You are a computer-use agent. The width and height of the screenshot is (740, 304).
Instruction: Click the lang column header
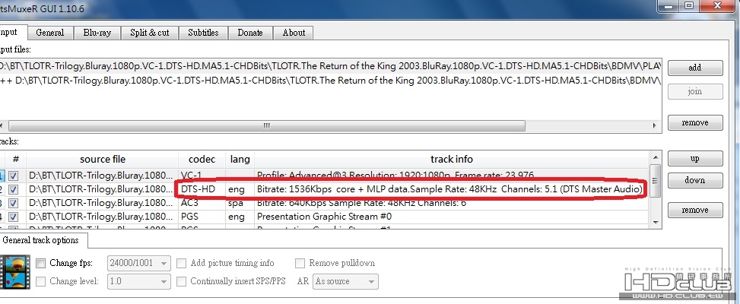pyautogui.click(x=240, y=160)
